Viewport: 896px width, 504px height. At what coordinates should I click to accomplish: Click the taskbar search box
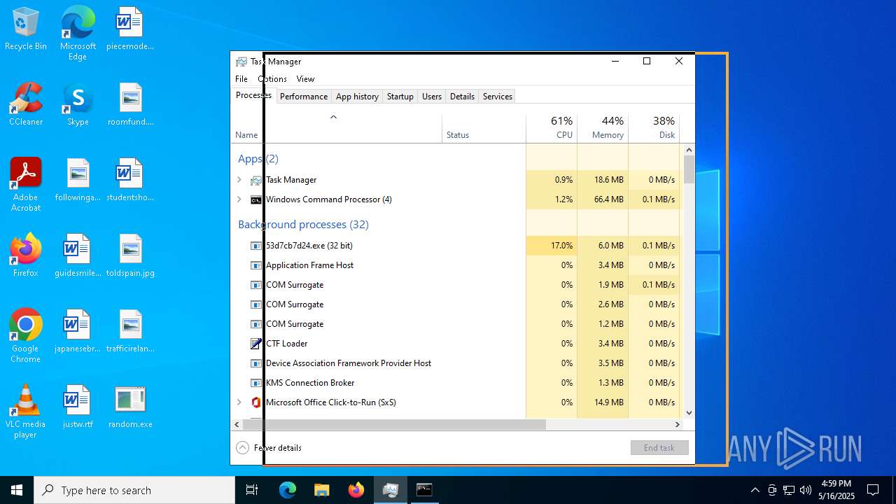pos(134,490)
